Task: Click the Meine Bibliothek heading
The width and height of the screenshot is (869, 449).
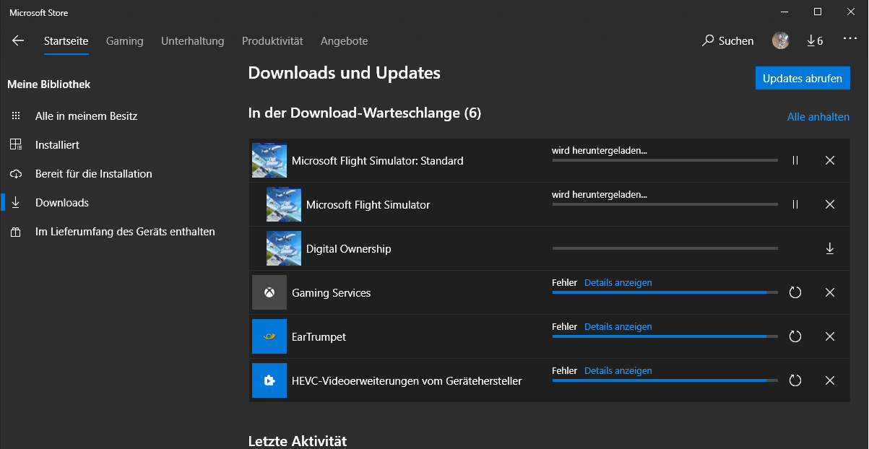Action: click(x=49, y=84)
